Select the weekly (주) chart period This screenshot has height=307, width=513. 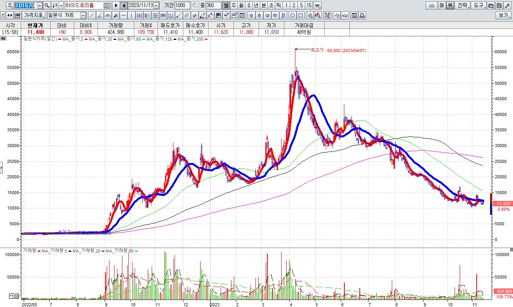tap(234, 6)
